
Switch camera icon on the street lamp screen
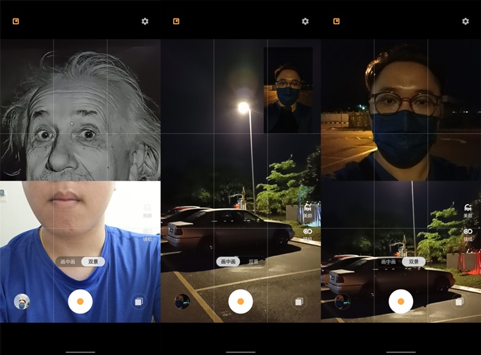tap(299, 302)
